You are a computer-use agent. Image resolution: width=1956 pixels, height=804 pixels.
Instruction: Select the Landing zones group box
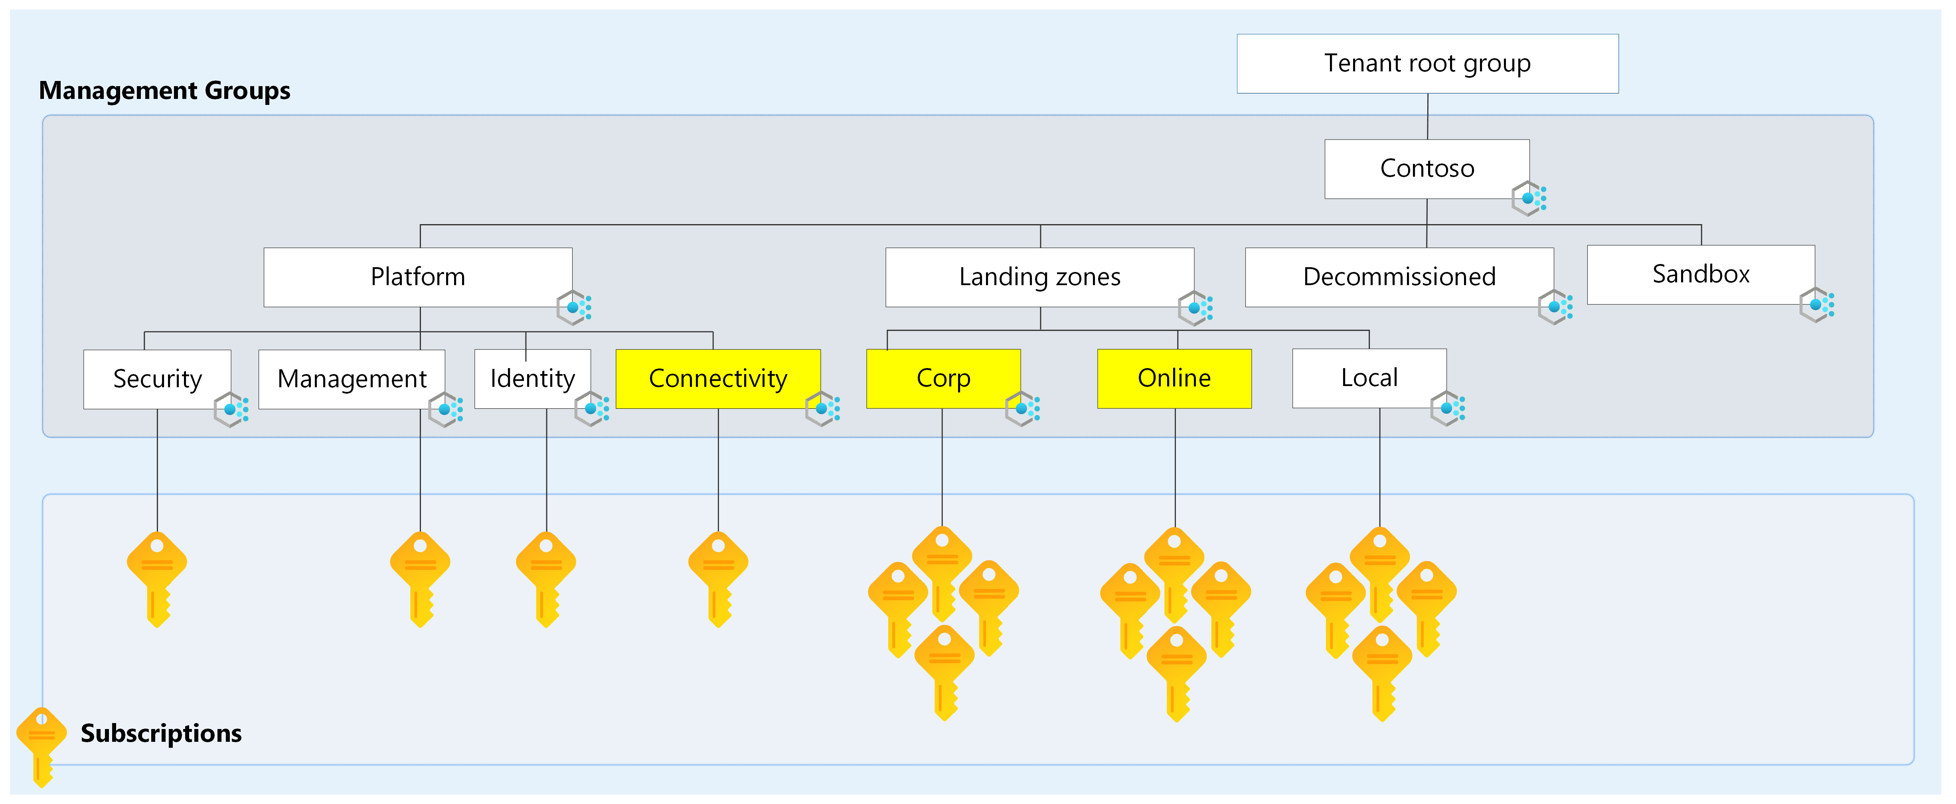click(x=1039, y=277)
